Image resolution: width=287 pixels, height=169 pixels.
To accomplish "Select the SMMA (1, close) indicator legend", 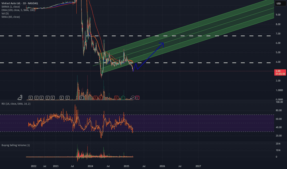I will (10, 7).
